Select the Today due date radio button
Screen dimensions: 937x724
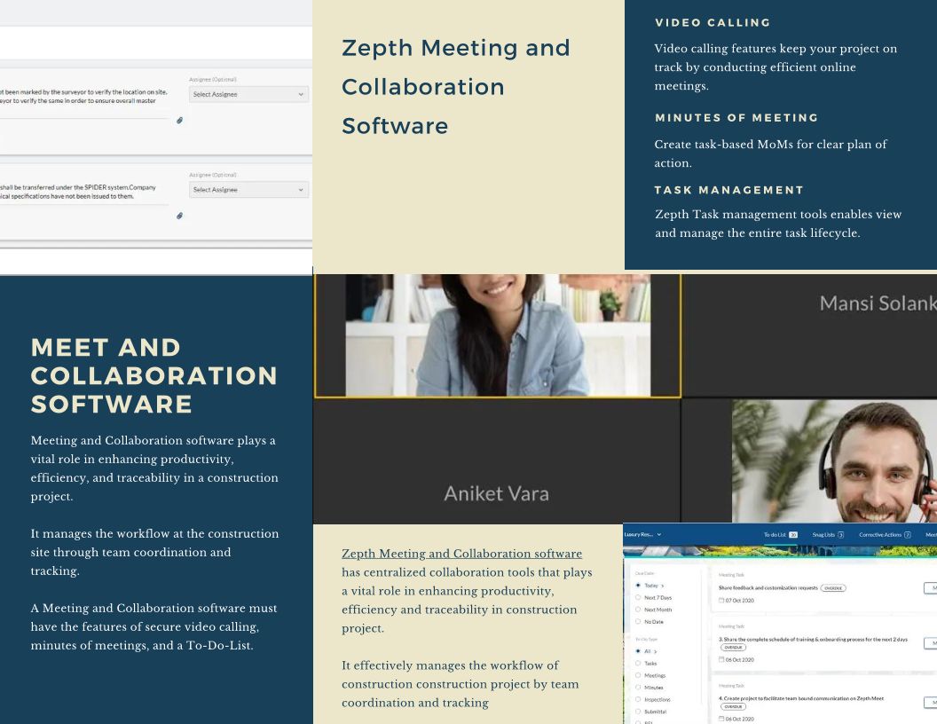tap(638, 586)
